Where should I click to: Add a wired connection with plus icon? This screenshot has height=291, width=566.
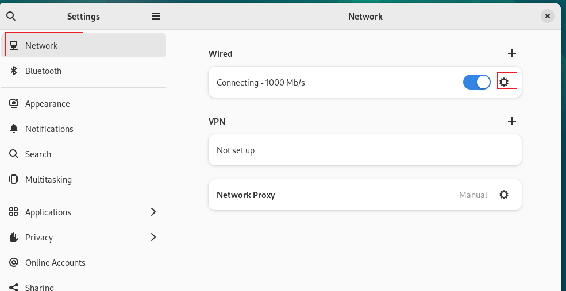[x=512, y=53]
